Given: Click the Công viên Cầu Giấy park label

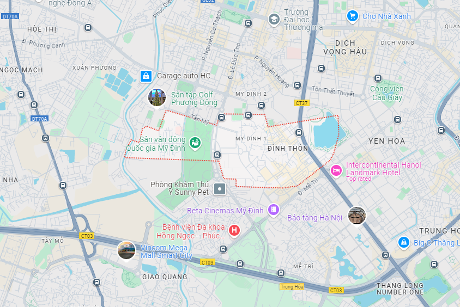Looking at the screenshot, I should (386, 93).
